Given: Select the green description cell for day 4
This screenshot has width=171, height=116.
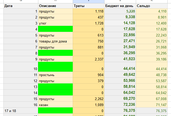Looking at the screenshot, I should coord(56,29).
